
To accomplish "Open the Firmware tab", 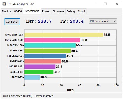I will point(58,11).
